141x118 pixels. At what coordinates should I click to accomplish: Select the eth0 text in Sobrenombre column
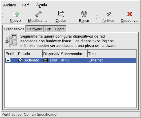click(x=65, y=60)
